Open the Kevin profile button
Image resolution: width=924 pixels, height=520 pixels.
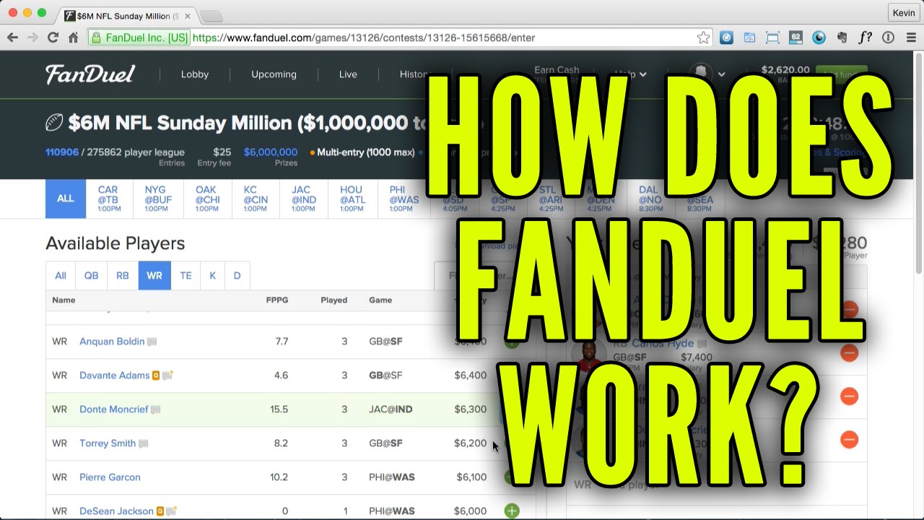click(903, 13)
